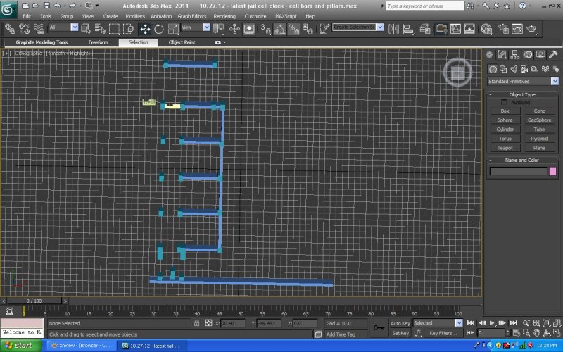Toggle the Auto Key mode
This screenshot has width=563, height=352.
(400, 323)
